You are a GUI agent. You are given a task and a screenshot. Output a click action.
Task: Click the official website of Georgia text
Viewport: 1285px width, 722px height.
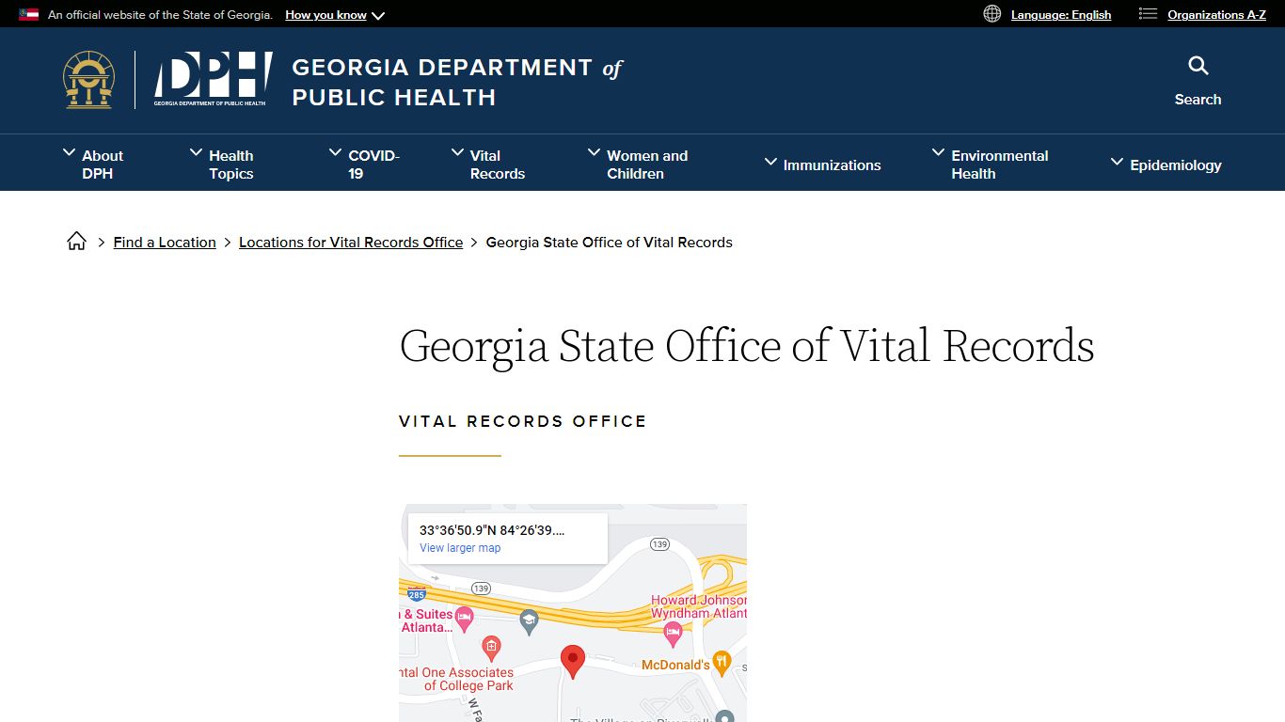coord(160,15)
